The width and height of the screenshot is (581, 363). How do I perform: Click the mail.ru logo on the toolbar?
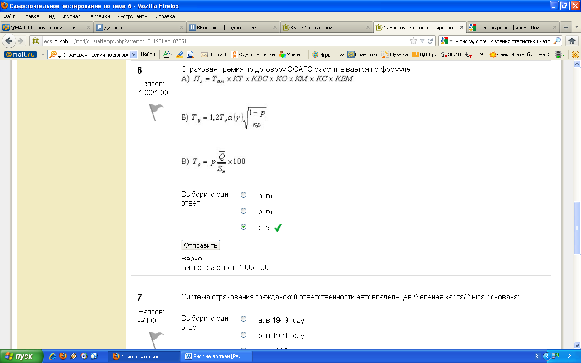coord(20,54)
